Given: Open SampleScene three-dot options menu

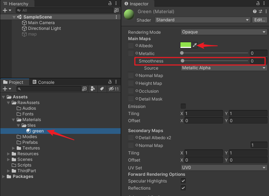Looking at the screenshot, I should (116, 17).
